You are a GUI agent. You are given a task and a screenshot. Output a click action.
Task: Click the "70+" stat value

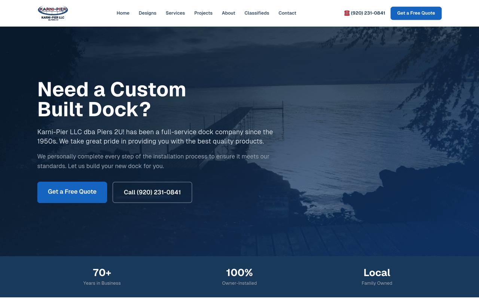[x=102, y=272]
